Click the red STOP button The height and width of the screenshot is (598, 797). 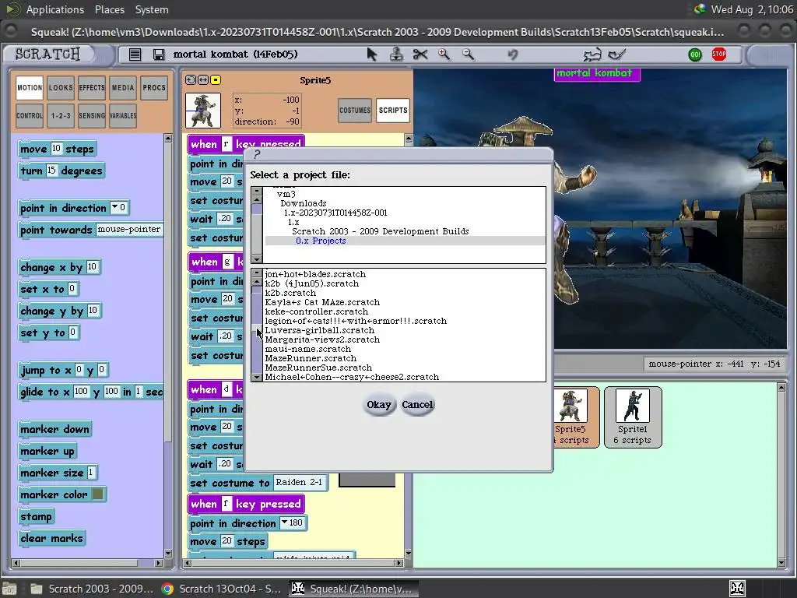718,54
